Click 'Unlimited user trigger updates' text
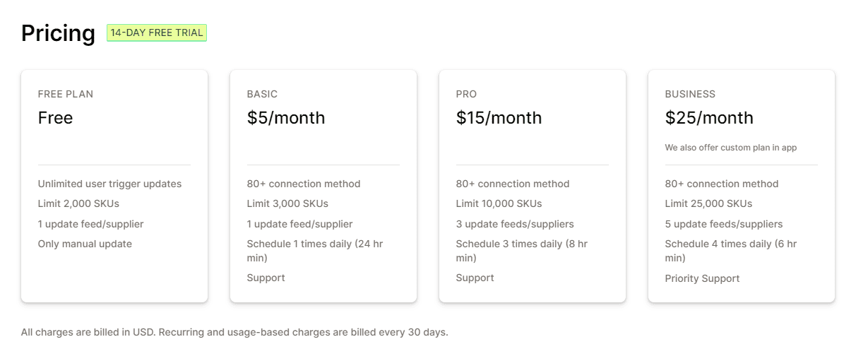 (109, 184)
